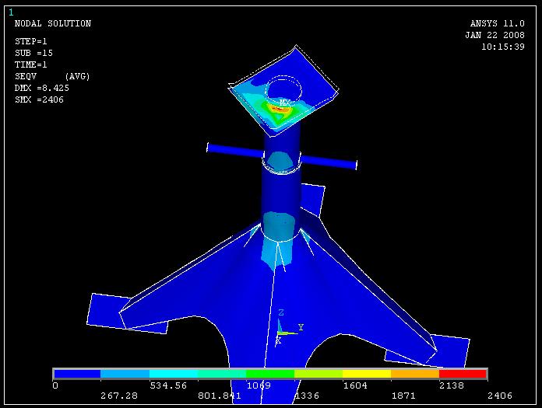Viewport: 542px width, 408px height.
Task: Click the window number '1' label
Action: pyautogui.click(x=11, y=12)
